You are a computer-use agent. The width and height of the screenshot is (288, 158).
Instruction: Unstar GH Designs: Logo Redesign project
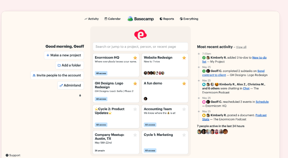(135, 84)
